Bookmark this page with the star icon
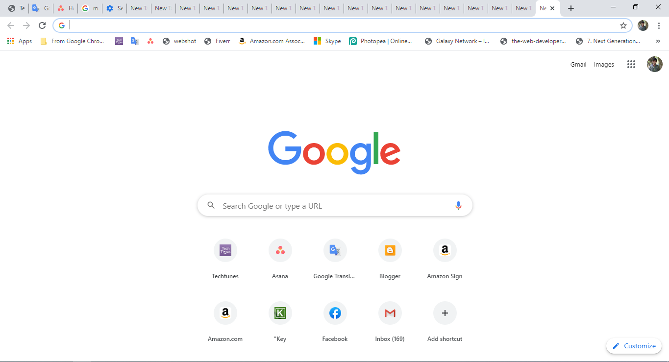Screen dimensions: 669x362 (x=623, y=25)
